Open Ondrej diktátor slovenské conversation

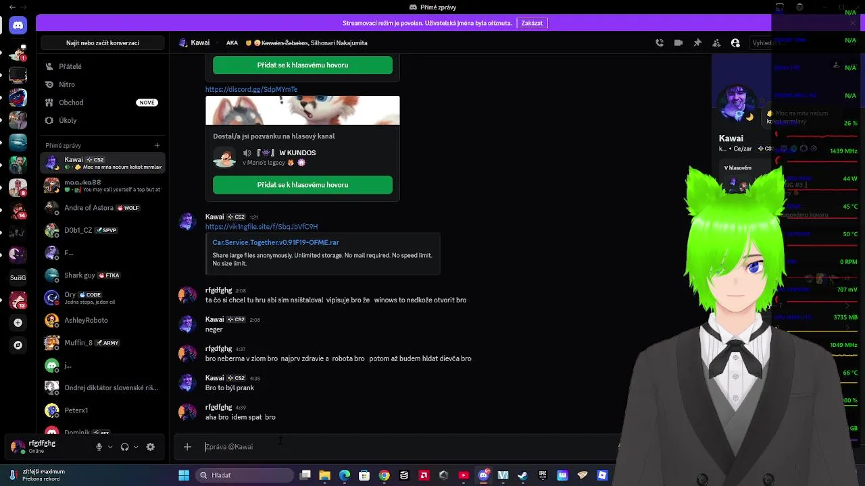pyautogui.click(x=103, y=387)
